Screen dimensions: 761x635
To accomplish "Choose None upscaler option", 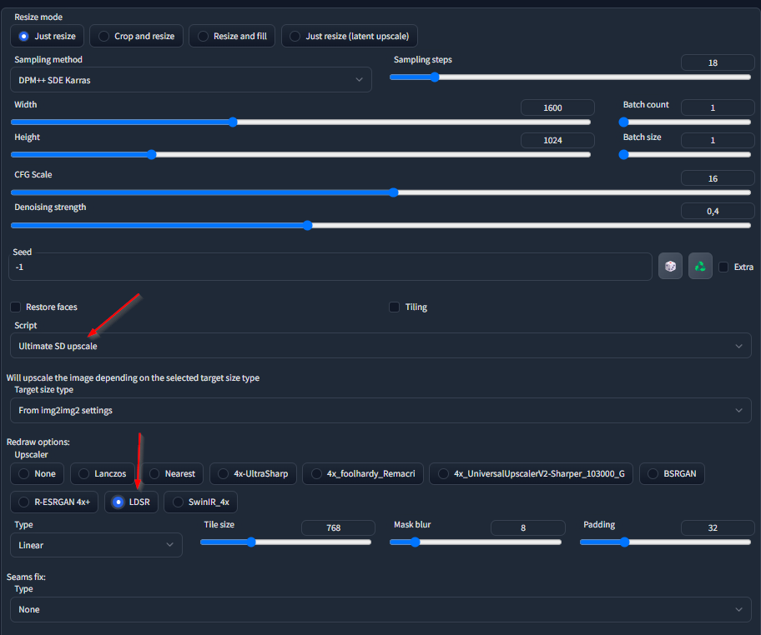I will 38,473.
